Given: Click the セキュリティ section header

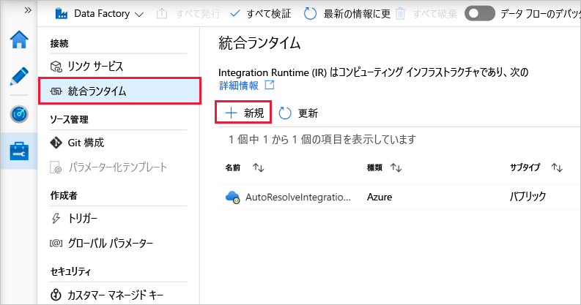Looking at the screenshot, I should 70,272.
